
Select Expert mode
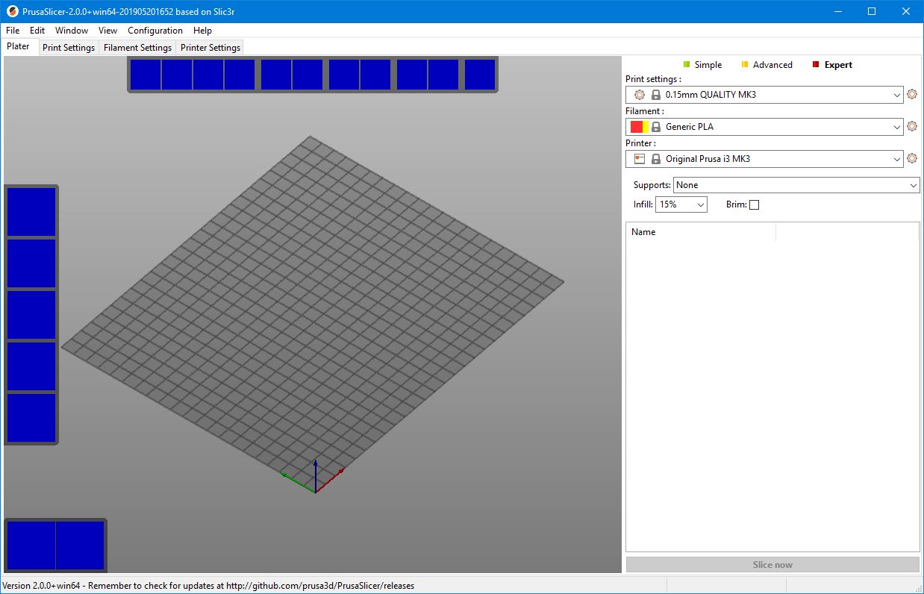pyautogui.click(x=832, y=65)
